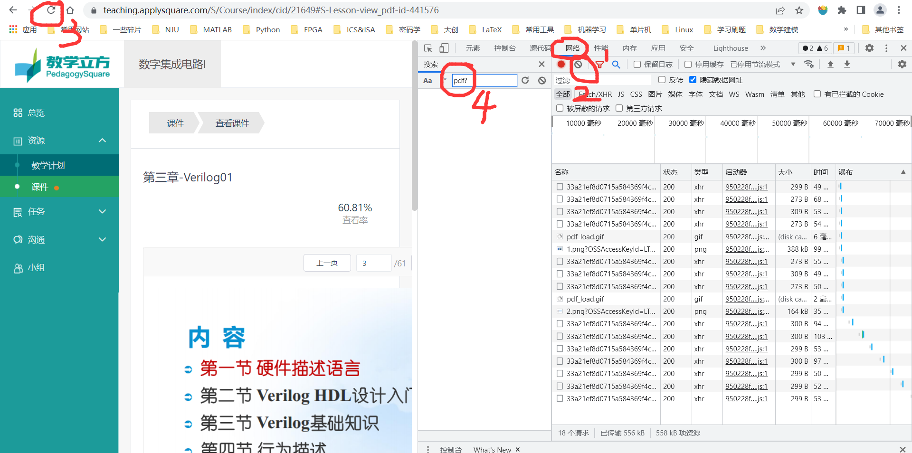Uncheck 隐藏数据网址 option
Image resolution: width=912 pixels, height=453 pixels.
[693, 80]
